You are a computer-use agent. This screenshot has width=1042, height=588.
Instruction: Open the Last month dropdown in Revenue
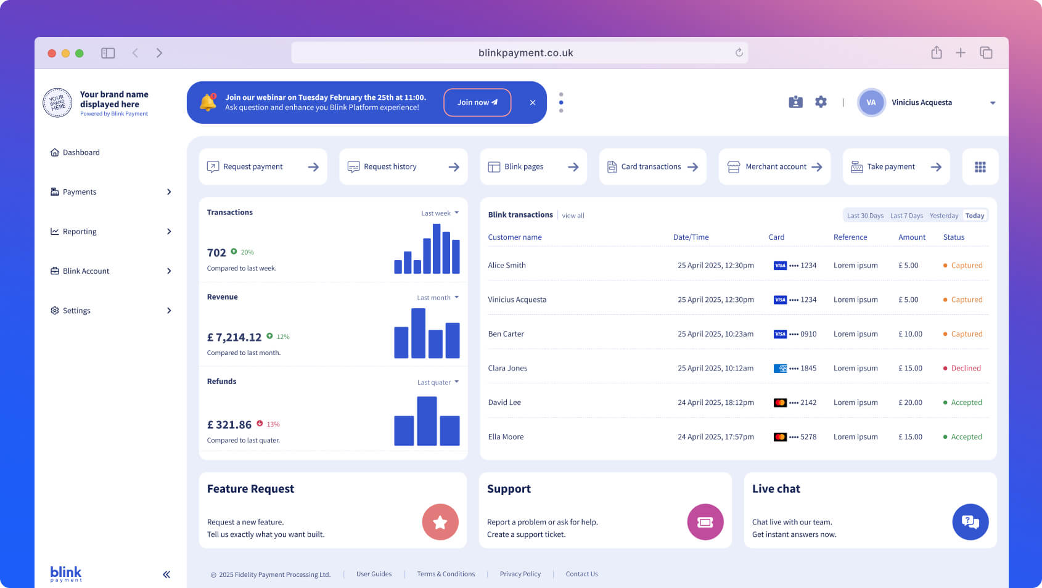tap(438, 298)
